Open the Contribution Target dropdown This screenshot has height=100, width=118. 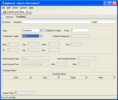click(x=41, y=36)
